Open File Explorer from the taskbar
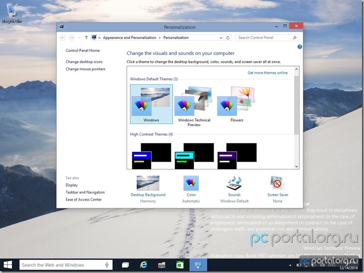Viewport: 364px width, 273px height. pos(162,265)
